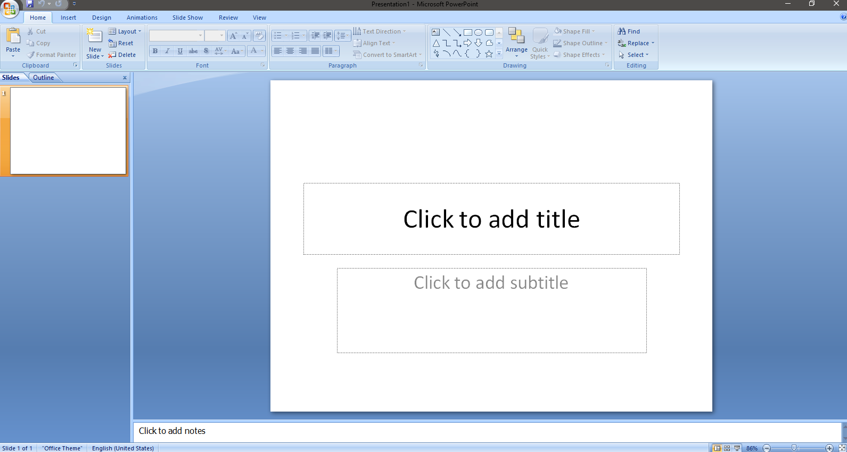
Task: Align text left
Action: click(x=277, y=51)
